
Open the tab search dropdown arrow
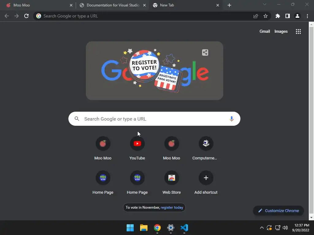click(x=265, y=4)
